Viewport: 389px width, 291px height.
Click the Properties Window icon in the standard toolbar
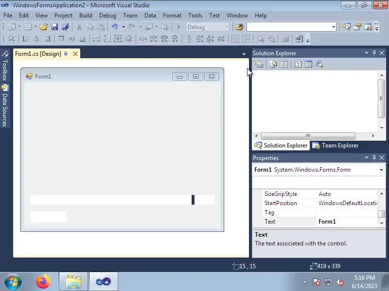tap(357, 27)
